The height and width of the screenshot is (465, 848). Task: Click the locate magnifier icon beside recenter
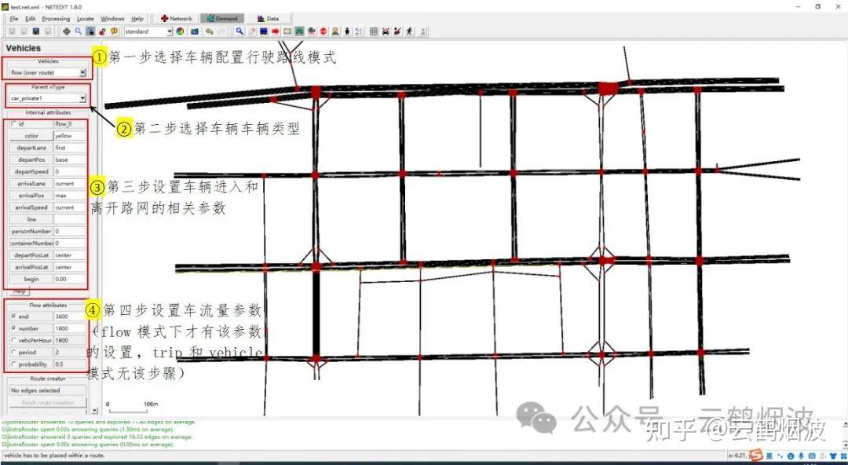(79, 31)
